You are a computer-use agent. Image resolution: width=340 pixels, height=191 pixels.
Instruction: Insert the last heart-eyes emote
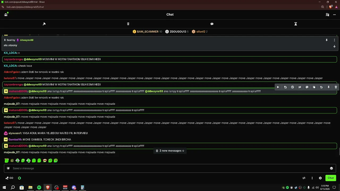(56, 160)
